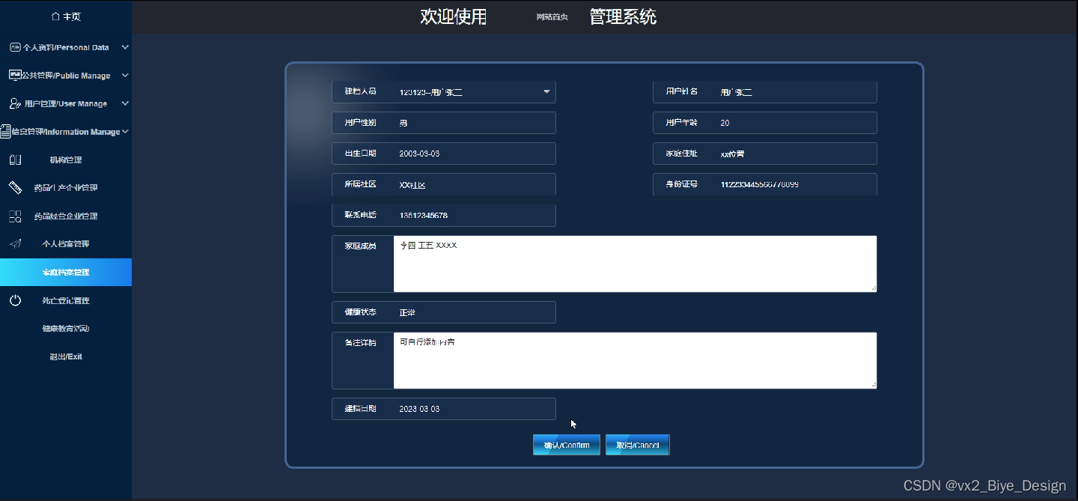Click the 取消/Cancel button
Image resolution: width=1078 pixels, height=501 pixels.
coord(637,445)
